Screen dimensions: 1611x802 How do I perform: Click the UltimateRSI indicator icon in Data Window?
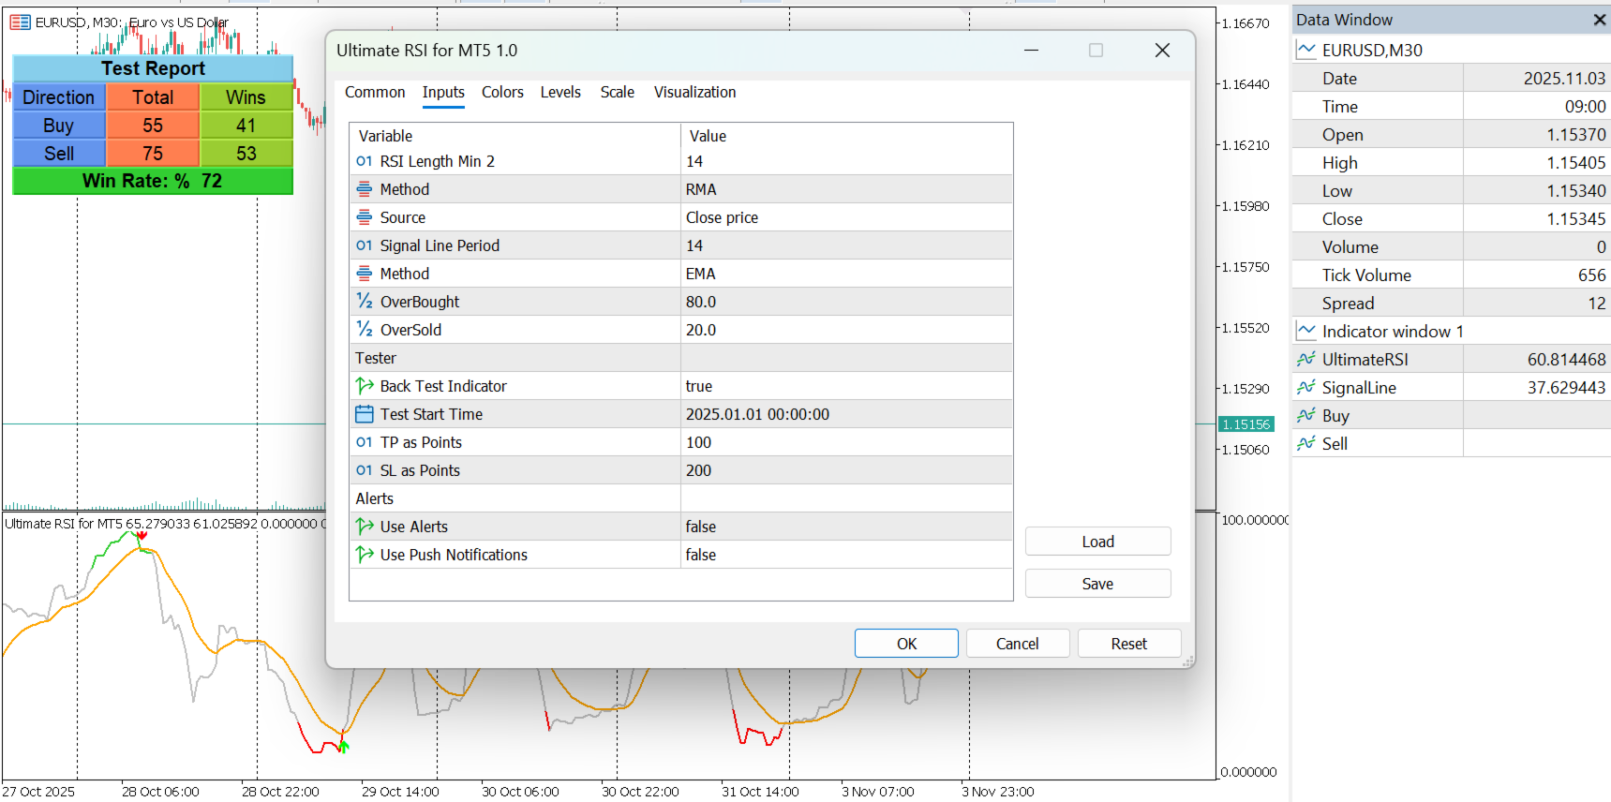(1305, 359)
